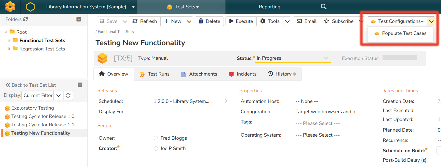
Task: Go back to Test Set List
Action: point(31,85)
